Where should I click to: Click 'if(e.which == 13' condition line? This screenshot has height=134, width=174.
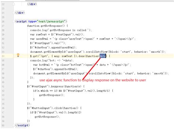point(73,91)
